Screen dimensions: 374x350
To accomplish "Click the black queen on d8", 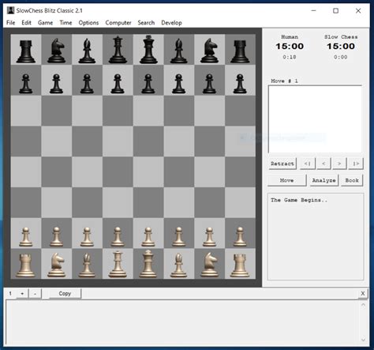I will pyautogui.click(x=118, y=50).
